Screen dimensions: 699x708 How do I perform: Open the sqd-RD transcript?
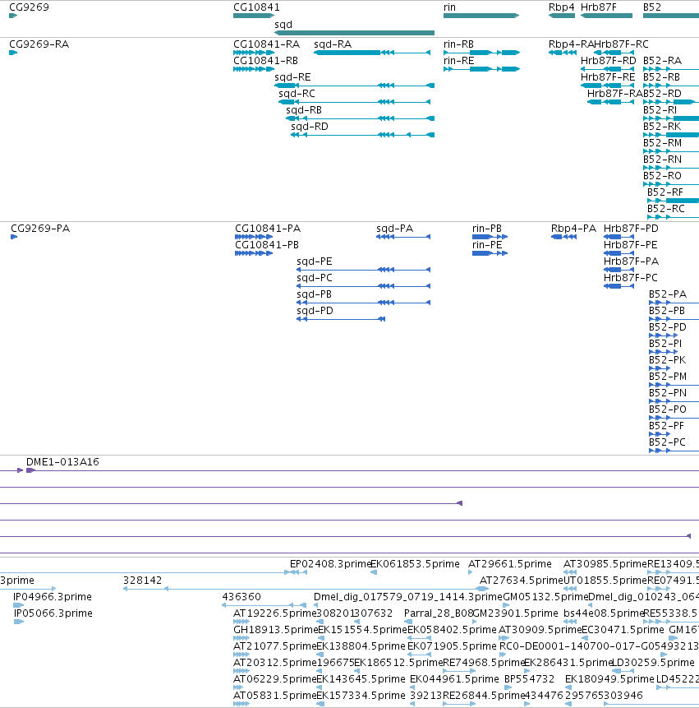[x=362, y=135]
